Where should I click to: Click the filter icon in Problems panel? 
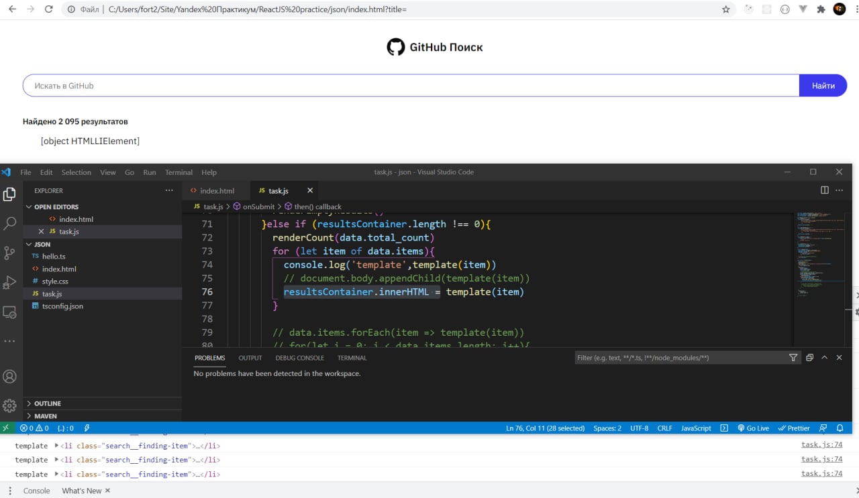[x=793, y=358]
